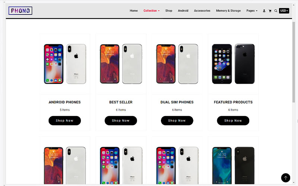The image size is (298, 186).
Task: Expand the USD currency dropdown
Action: click(284, 11)
